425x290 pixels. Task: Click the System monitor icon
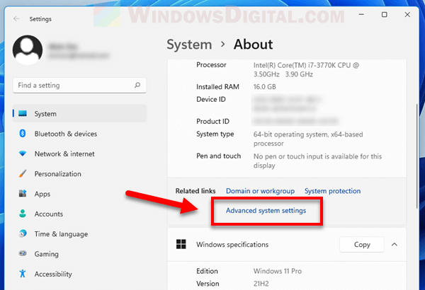23,113
